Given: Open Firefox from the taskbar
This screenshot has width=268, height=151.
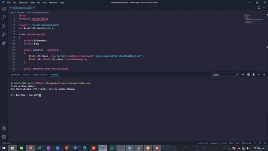Looking at the screenshot, I should [31, 148].
